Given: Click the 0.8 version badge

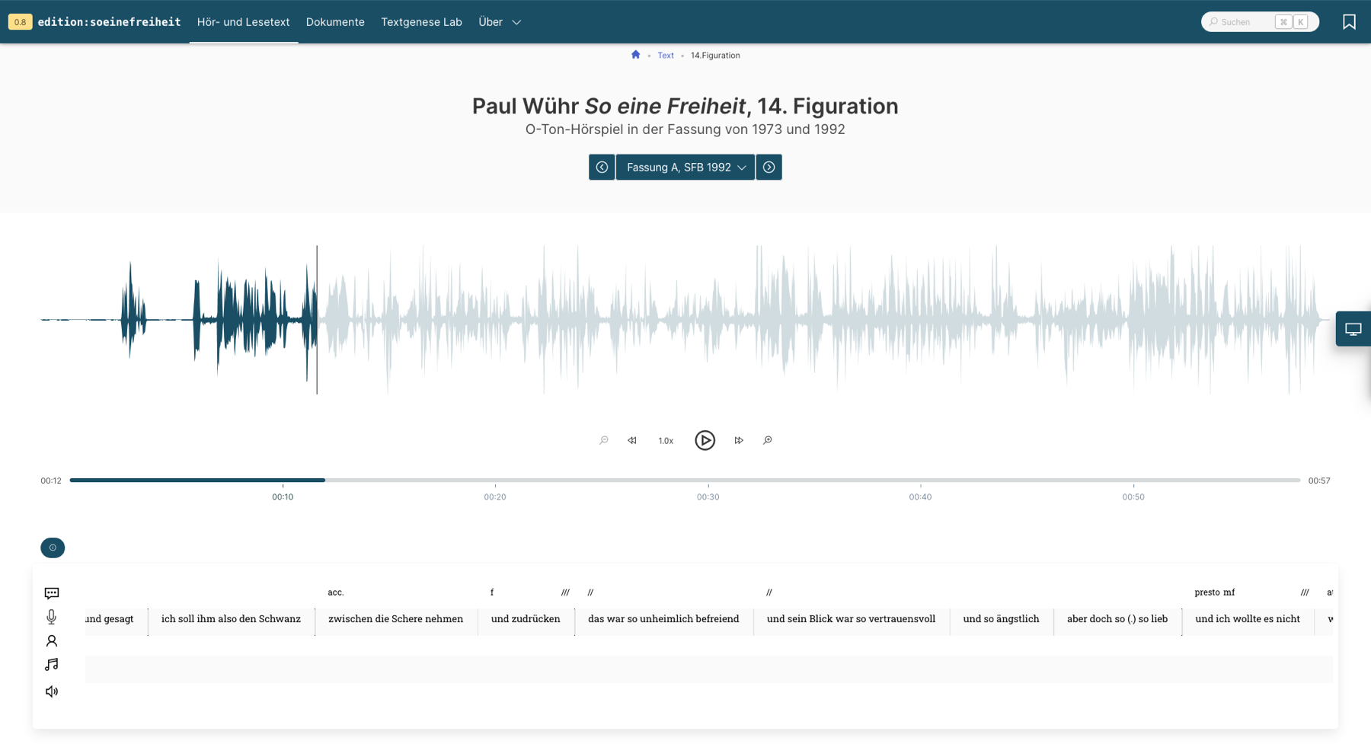Looking at the screenshot, I should pos(20,22).
